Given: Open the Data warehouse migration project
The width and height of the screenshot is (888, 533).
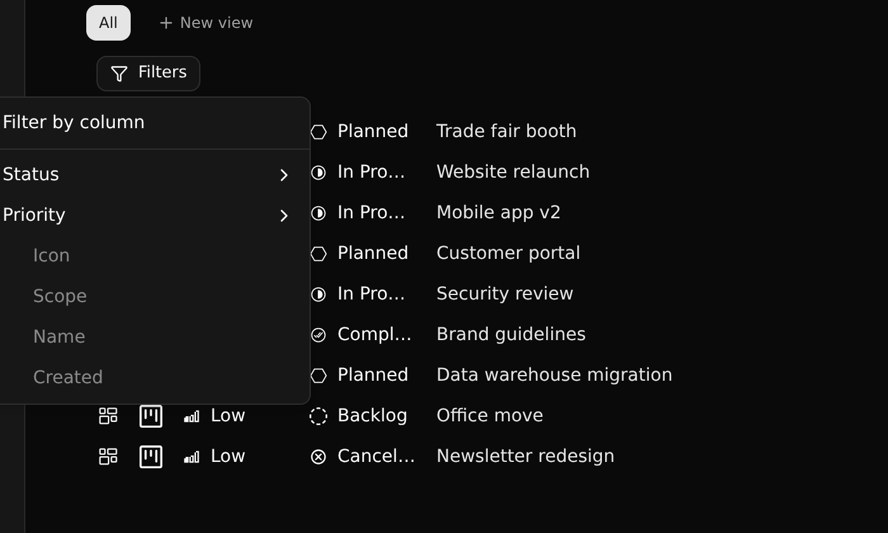Looking at the screenshot, I should (554, 374).
